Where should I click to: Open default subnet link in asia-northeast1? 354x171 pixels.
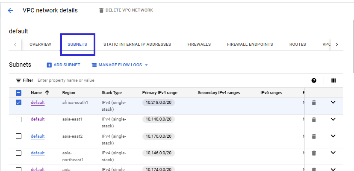click(x=38, y=153)
